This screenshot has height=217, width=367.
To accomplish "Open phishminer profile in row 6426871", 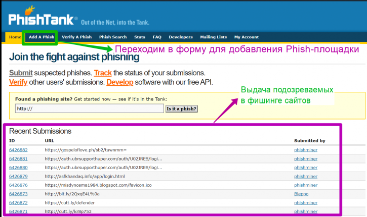I will click(x=306, y=211).
